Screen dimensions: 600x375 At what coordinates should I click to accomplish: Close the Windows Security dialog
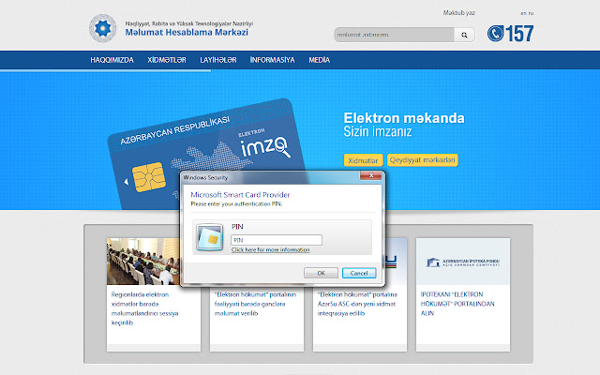click(x=370, y=175)
